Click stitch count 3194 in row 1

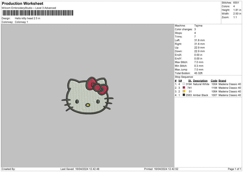(189, 84)
